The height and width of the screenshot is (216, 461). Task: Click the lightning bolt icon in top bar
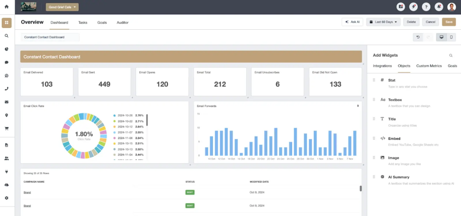coord(413,7)
